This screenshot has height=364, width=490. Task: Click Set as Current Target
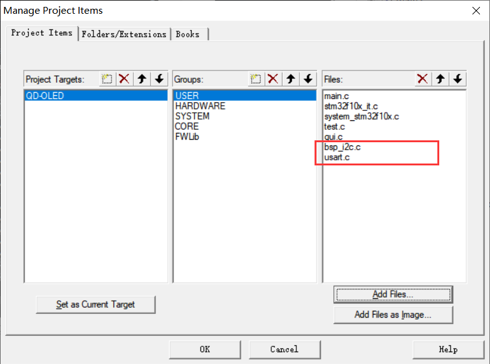tap(95, 304)
